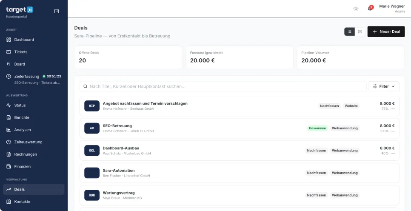This screenshot has height=211, width=411.
Task: Open the Board sidebar item
Action: 34,64
